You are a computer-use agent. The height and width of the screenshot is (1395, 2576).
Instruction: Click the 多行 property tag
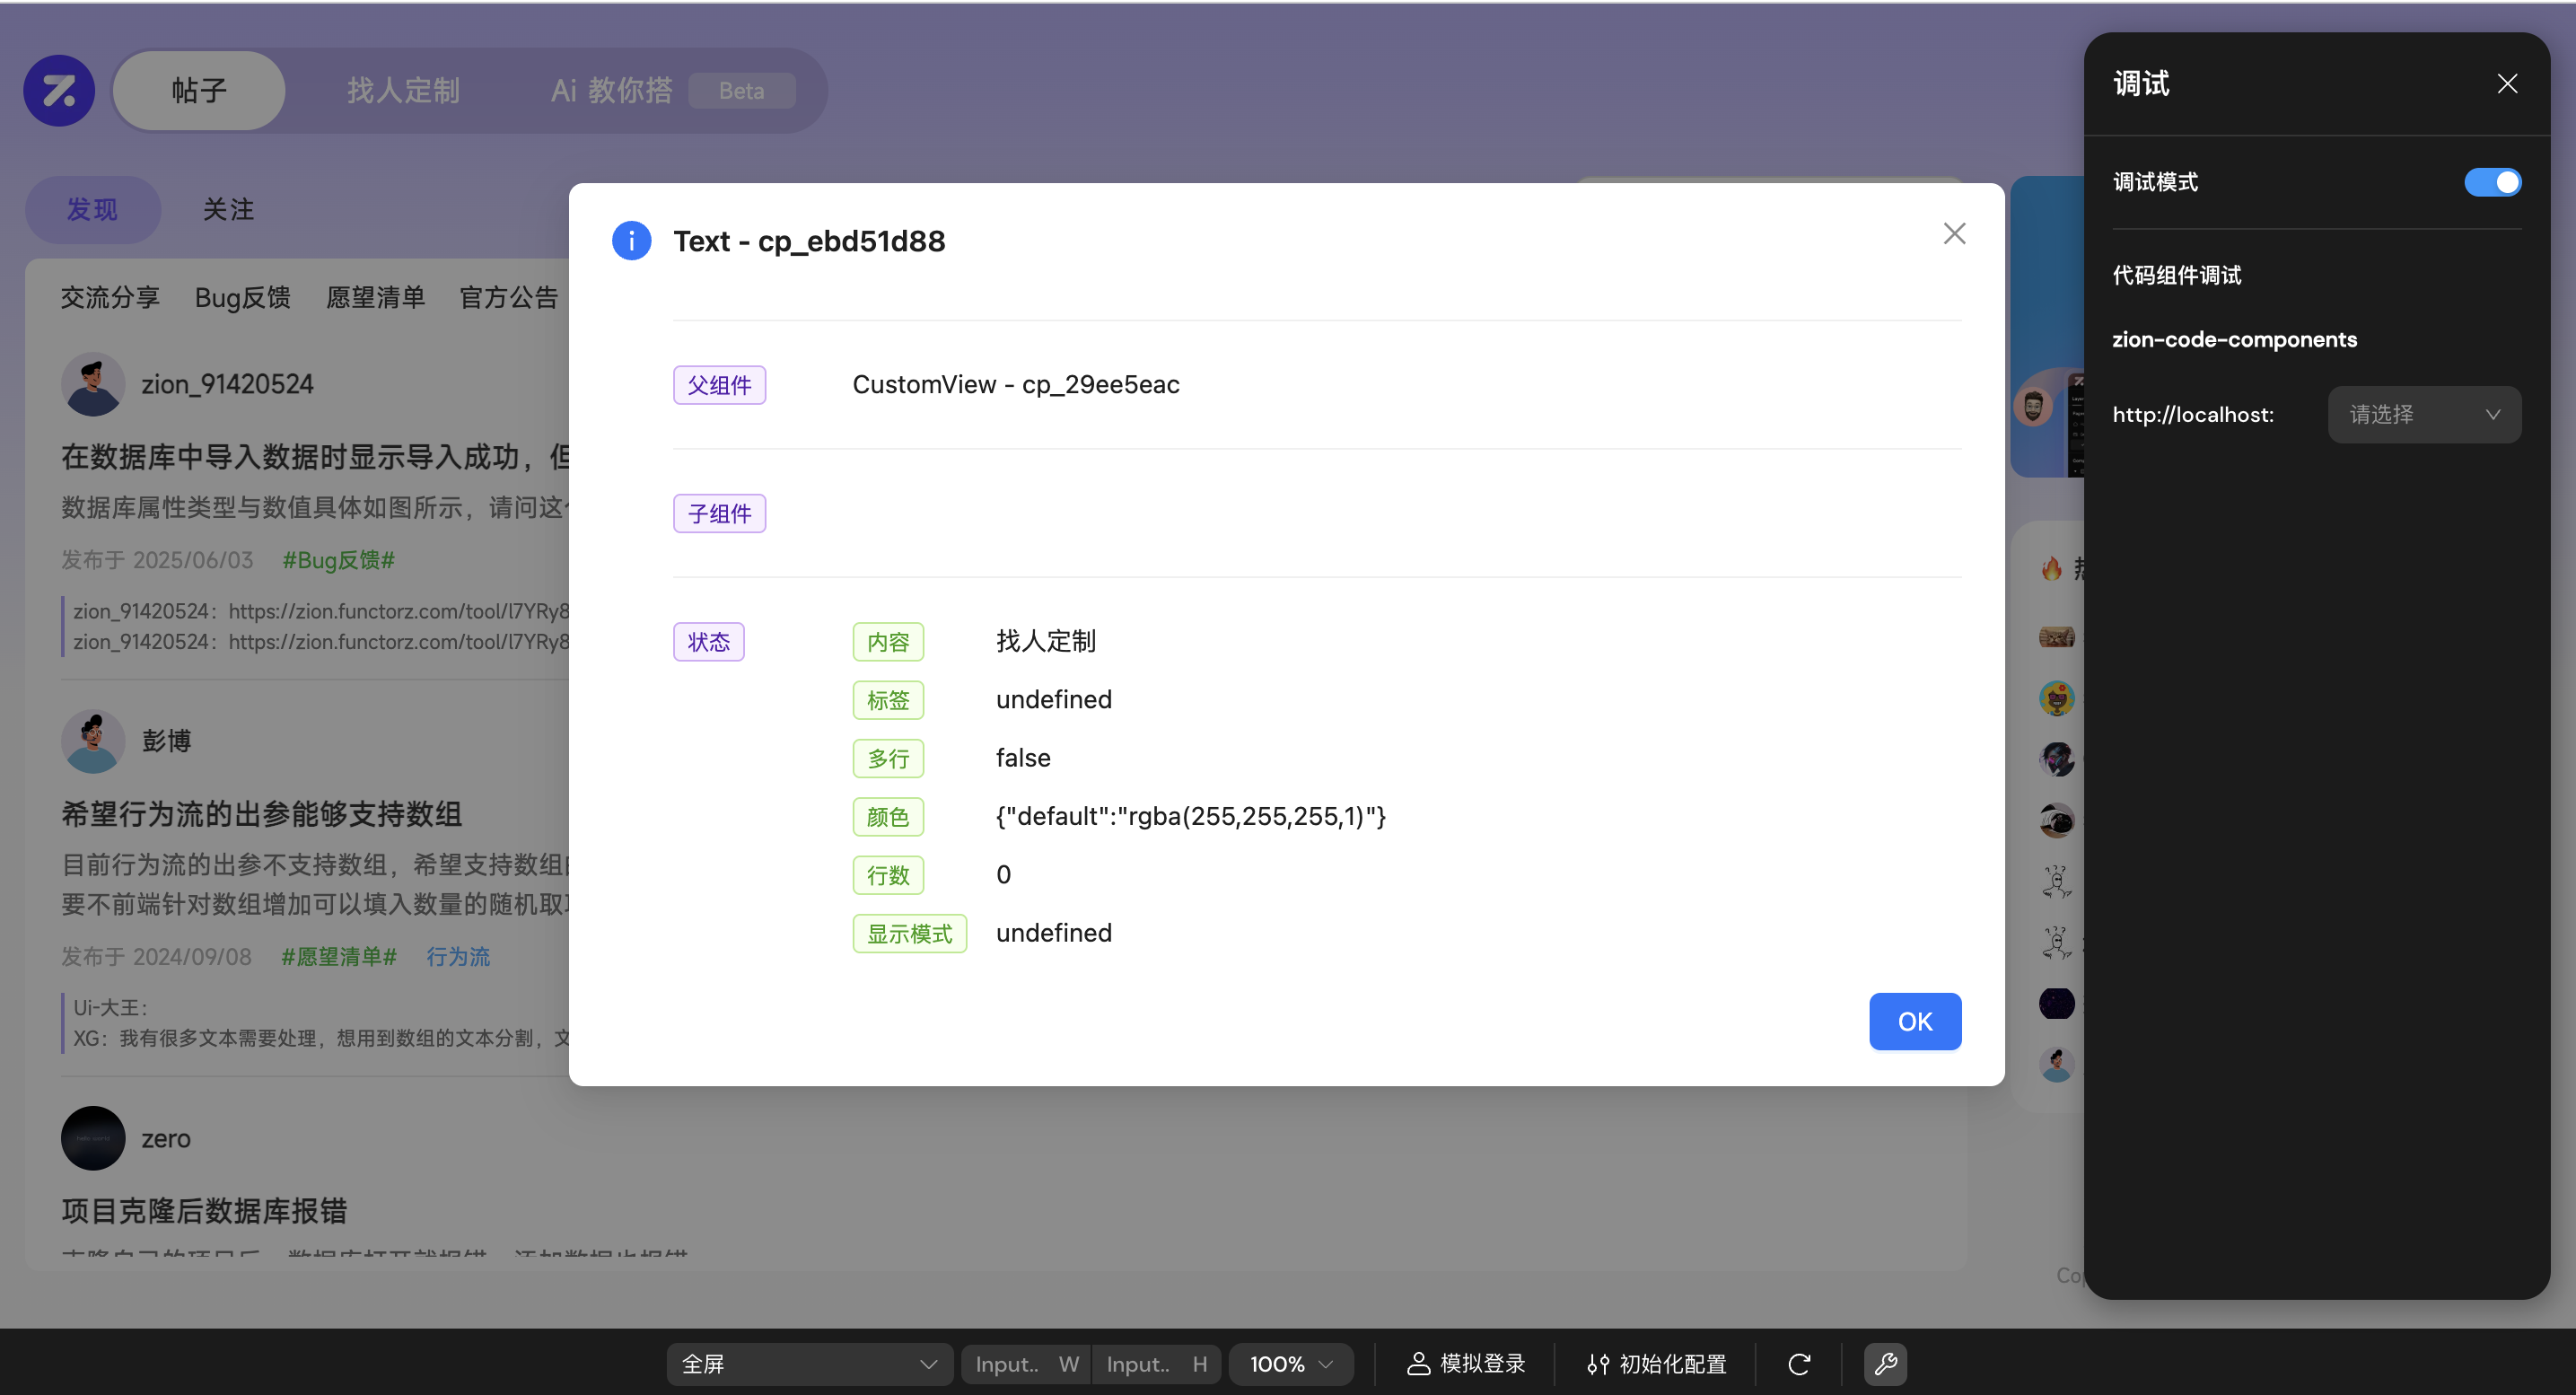pos(887,758)
